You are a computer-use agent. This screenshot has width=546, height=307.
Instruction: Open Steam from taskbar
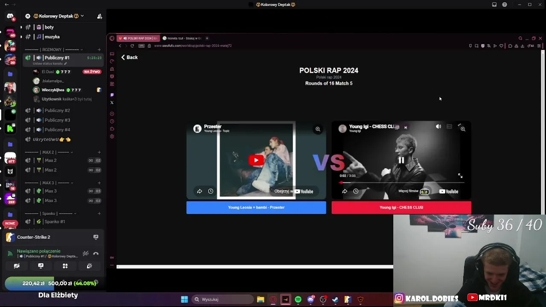pos(335,299)
